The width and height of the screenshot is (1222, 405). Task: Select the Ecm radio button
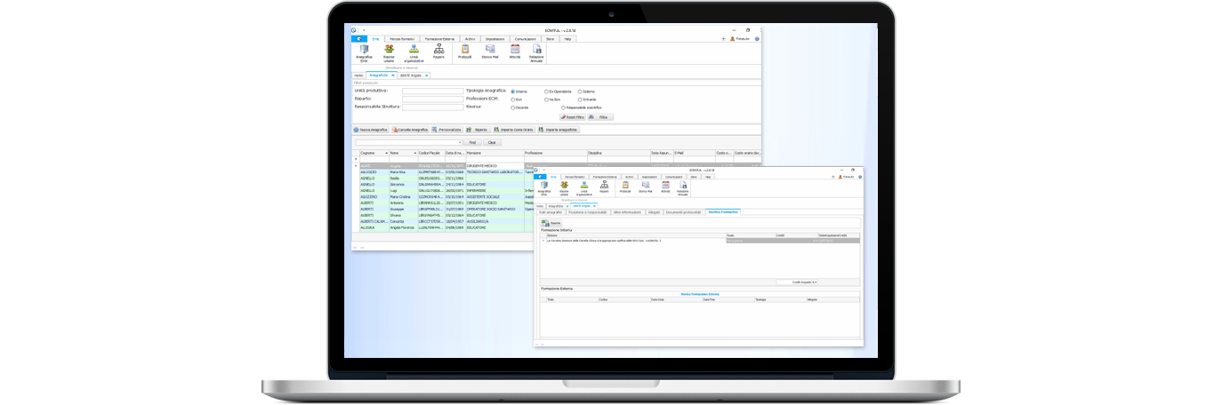click(513, 99)
